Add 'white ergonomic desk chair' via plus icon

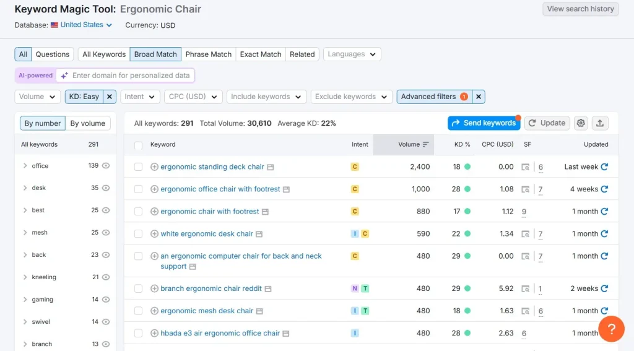(x=154, y=233)
